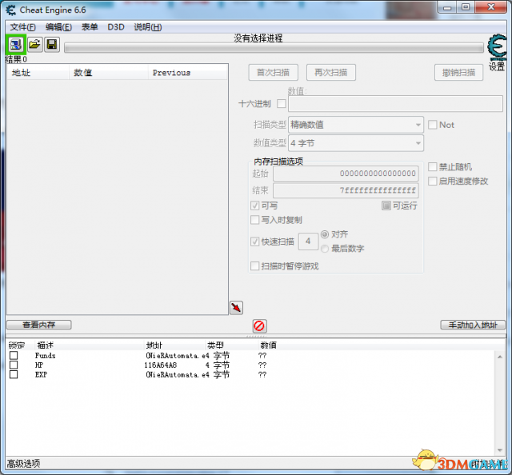Open the D3D menu

pyautogui.click(x=116, y=27)
